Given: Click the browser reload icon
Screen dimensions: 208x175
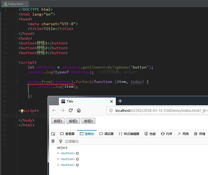Looking at the screenshot, I should click(71, 110).
